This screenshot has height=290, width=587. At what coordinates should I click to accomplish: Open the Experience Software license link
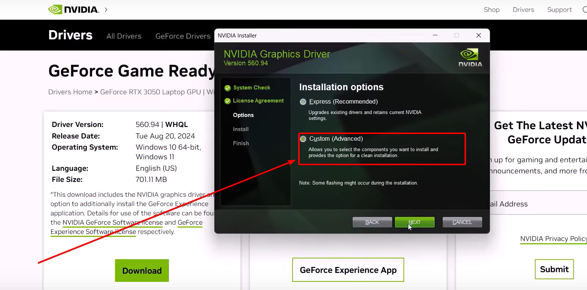[93, 232]
